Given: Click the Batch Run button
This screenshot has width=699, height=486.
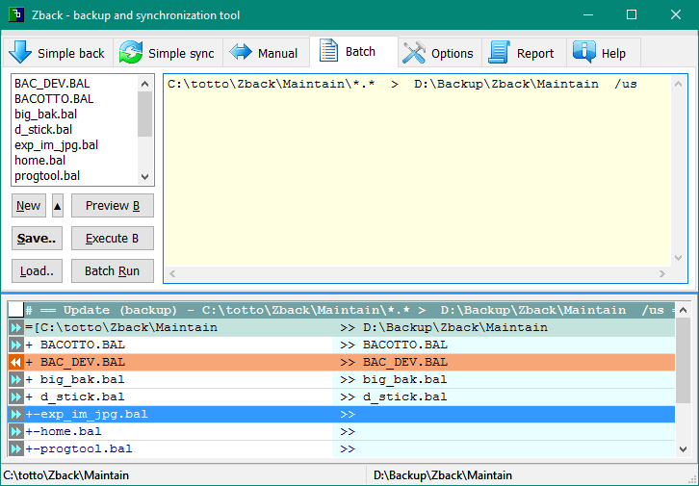Looking at the screenshot, I should pyautogui.click(x=113, y=270).
